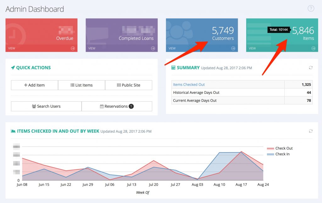The width and height of the screenshot is (322, 203).
Task: Go to the Public Site
Action: (128, 85)
